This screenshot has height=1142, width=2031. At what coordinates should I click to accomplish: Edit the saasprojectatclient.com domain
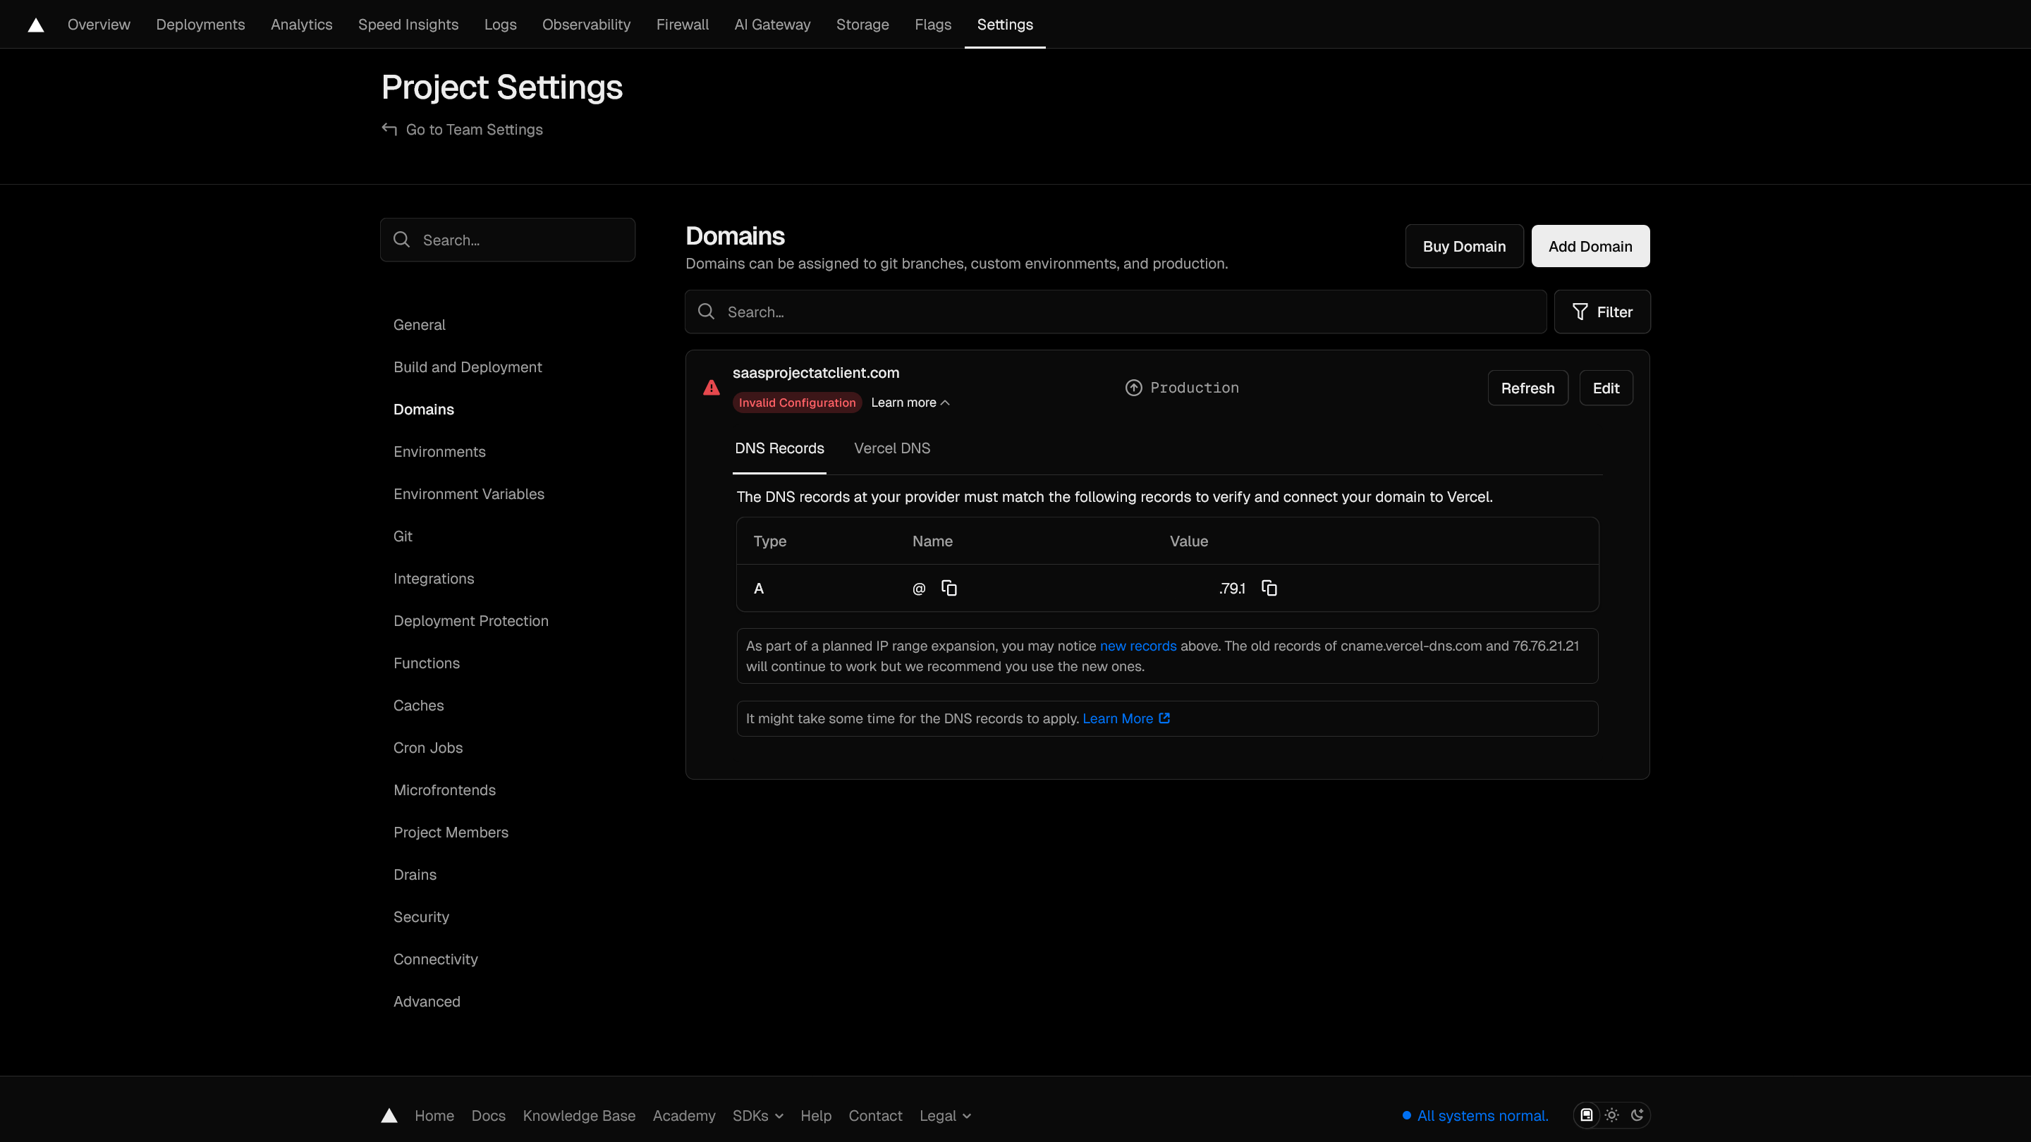click(x=1605, y=388)
